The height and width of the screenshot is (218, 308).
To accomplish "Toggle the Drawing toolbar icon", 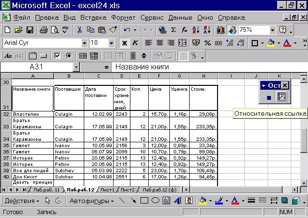I will 232,30.
